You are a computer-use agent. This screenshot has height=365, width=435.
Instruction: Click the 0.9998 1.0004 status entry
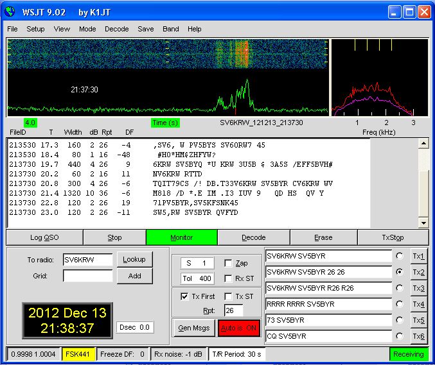pos(33,354)
